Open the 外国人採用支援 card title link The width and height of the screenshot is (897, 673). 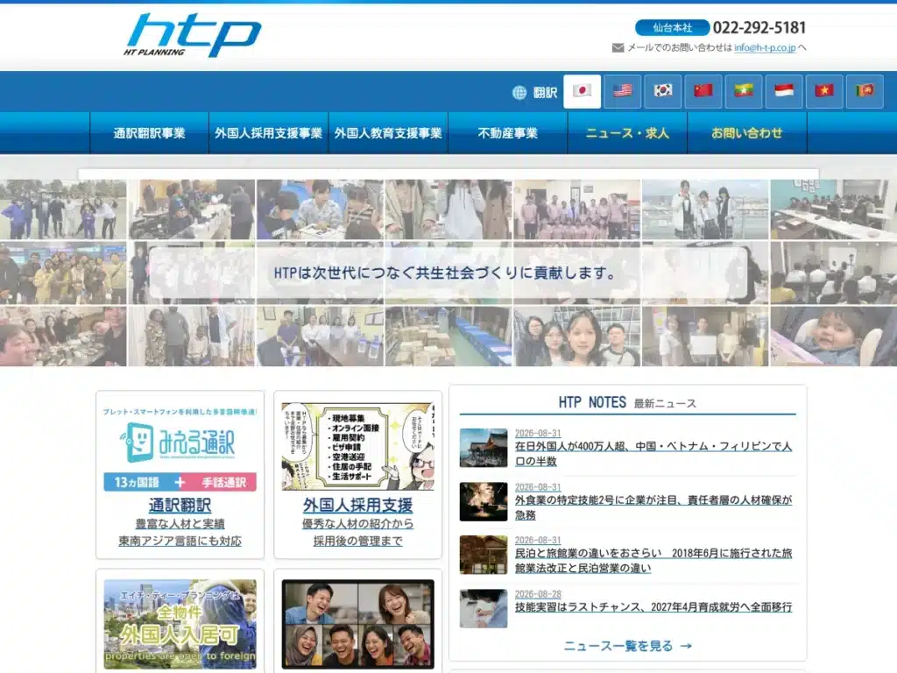[358, 506]
